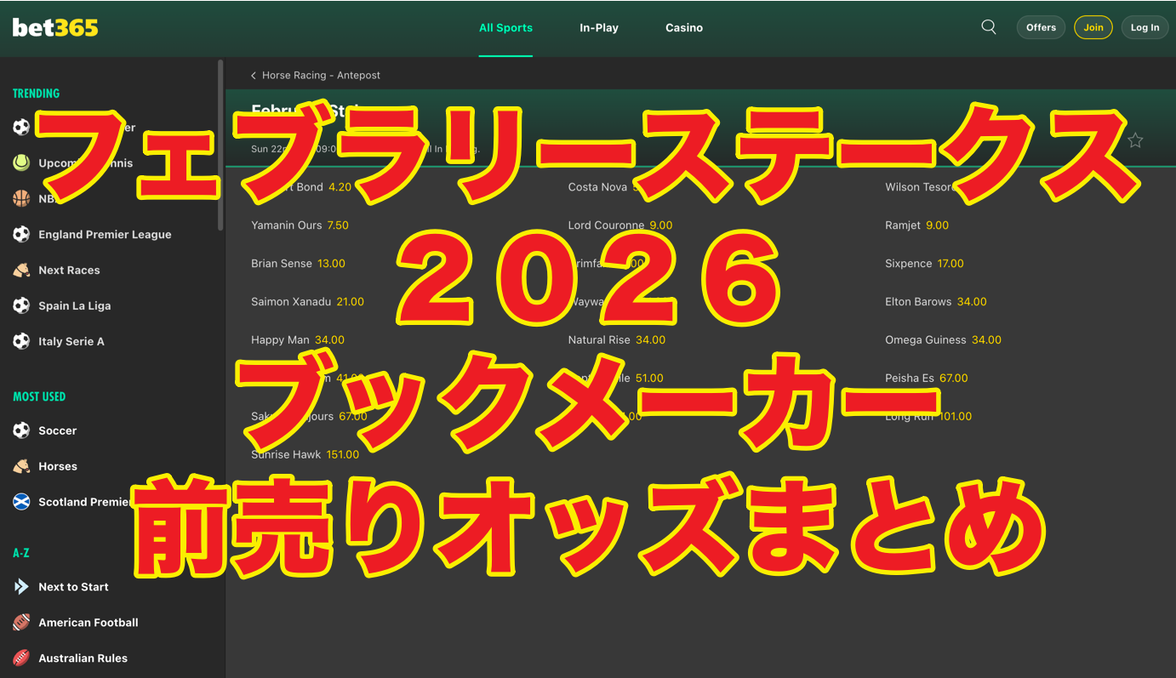Click the Spain La Liga soccer ball icon
The height and width of the screenshot is (678, 1176).
pos(21,305)
